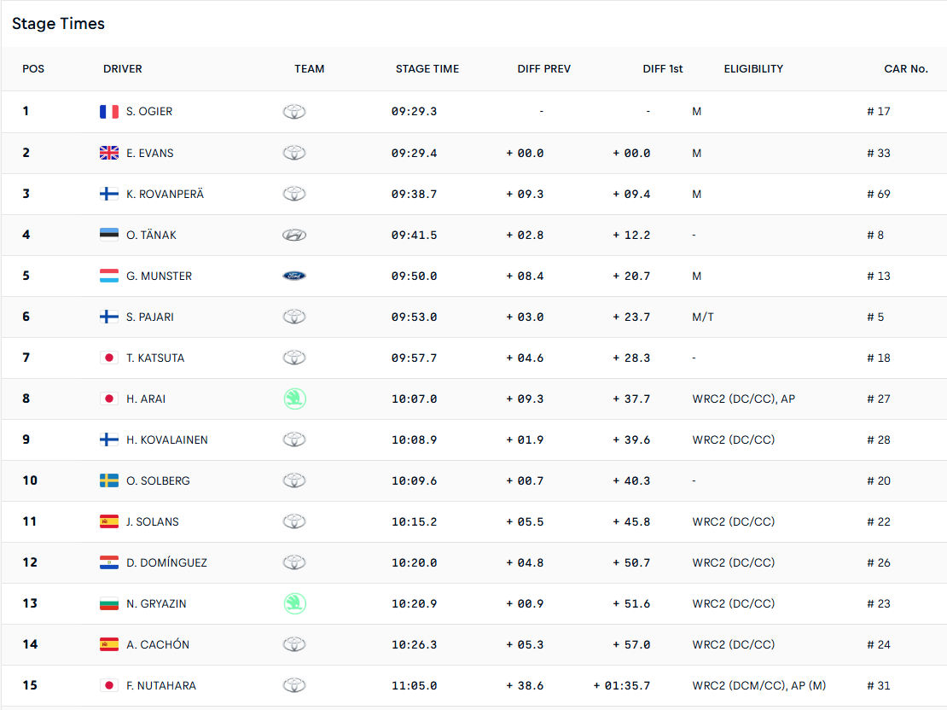Click Skoda logo in Arai's row

coord(294,399)
